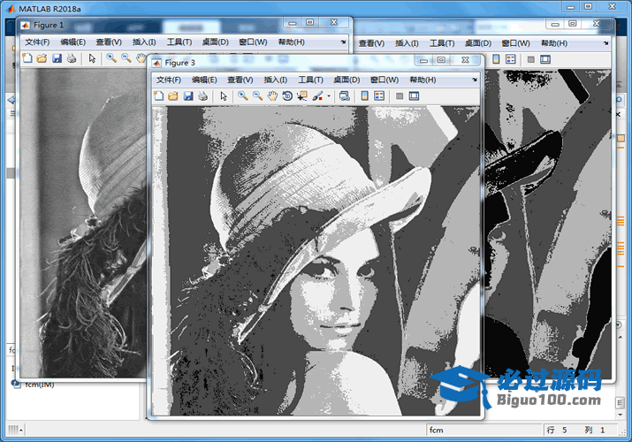Open Brush color dropdown arrow in Figure 3
Screen dimensions: 632x442
(x=329, y=95)
